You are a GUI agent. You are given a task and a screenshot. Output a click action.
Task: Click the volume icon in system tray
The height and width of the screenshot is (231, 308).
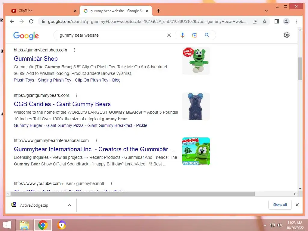point(279,225)
